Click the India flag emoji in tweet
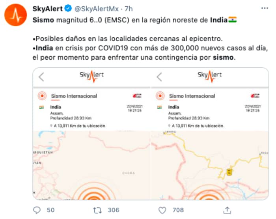 point(233,20)
